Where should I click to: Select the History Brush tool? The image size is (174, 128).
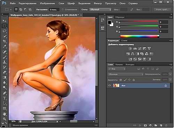tap(5, 67)
